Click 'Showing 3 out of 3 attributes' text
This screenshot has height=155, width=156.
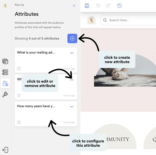pyautogui.click(x=37, y=38)
